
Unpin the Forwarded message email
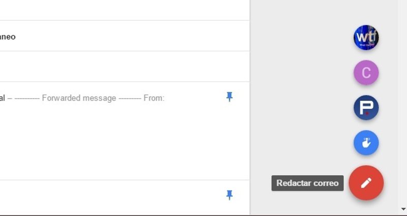[x=229, y=97]
